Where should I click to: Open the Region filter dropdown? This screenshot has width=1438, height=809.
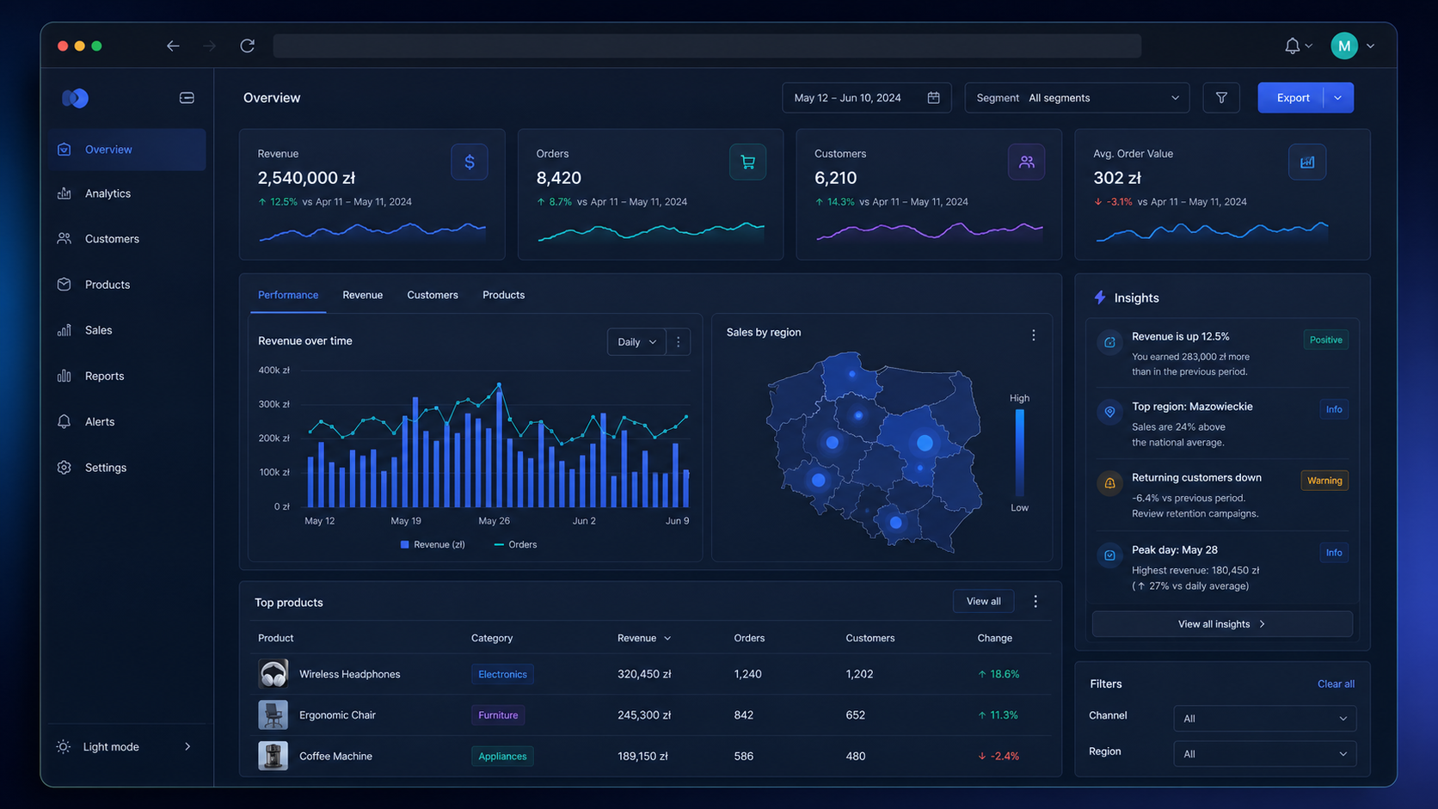tap(1264, 754)
